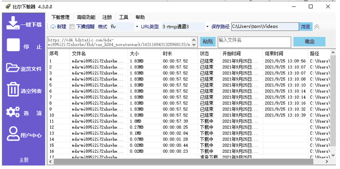The height and width of the screenshot is (169, 340).
Task: Stop downloads with the 停止 icon
Action: coord(13,45)
